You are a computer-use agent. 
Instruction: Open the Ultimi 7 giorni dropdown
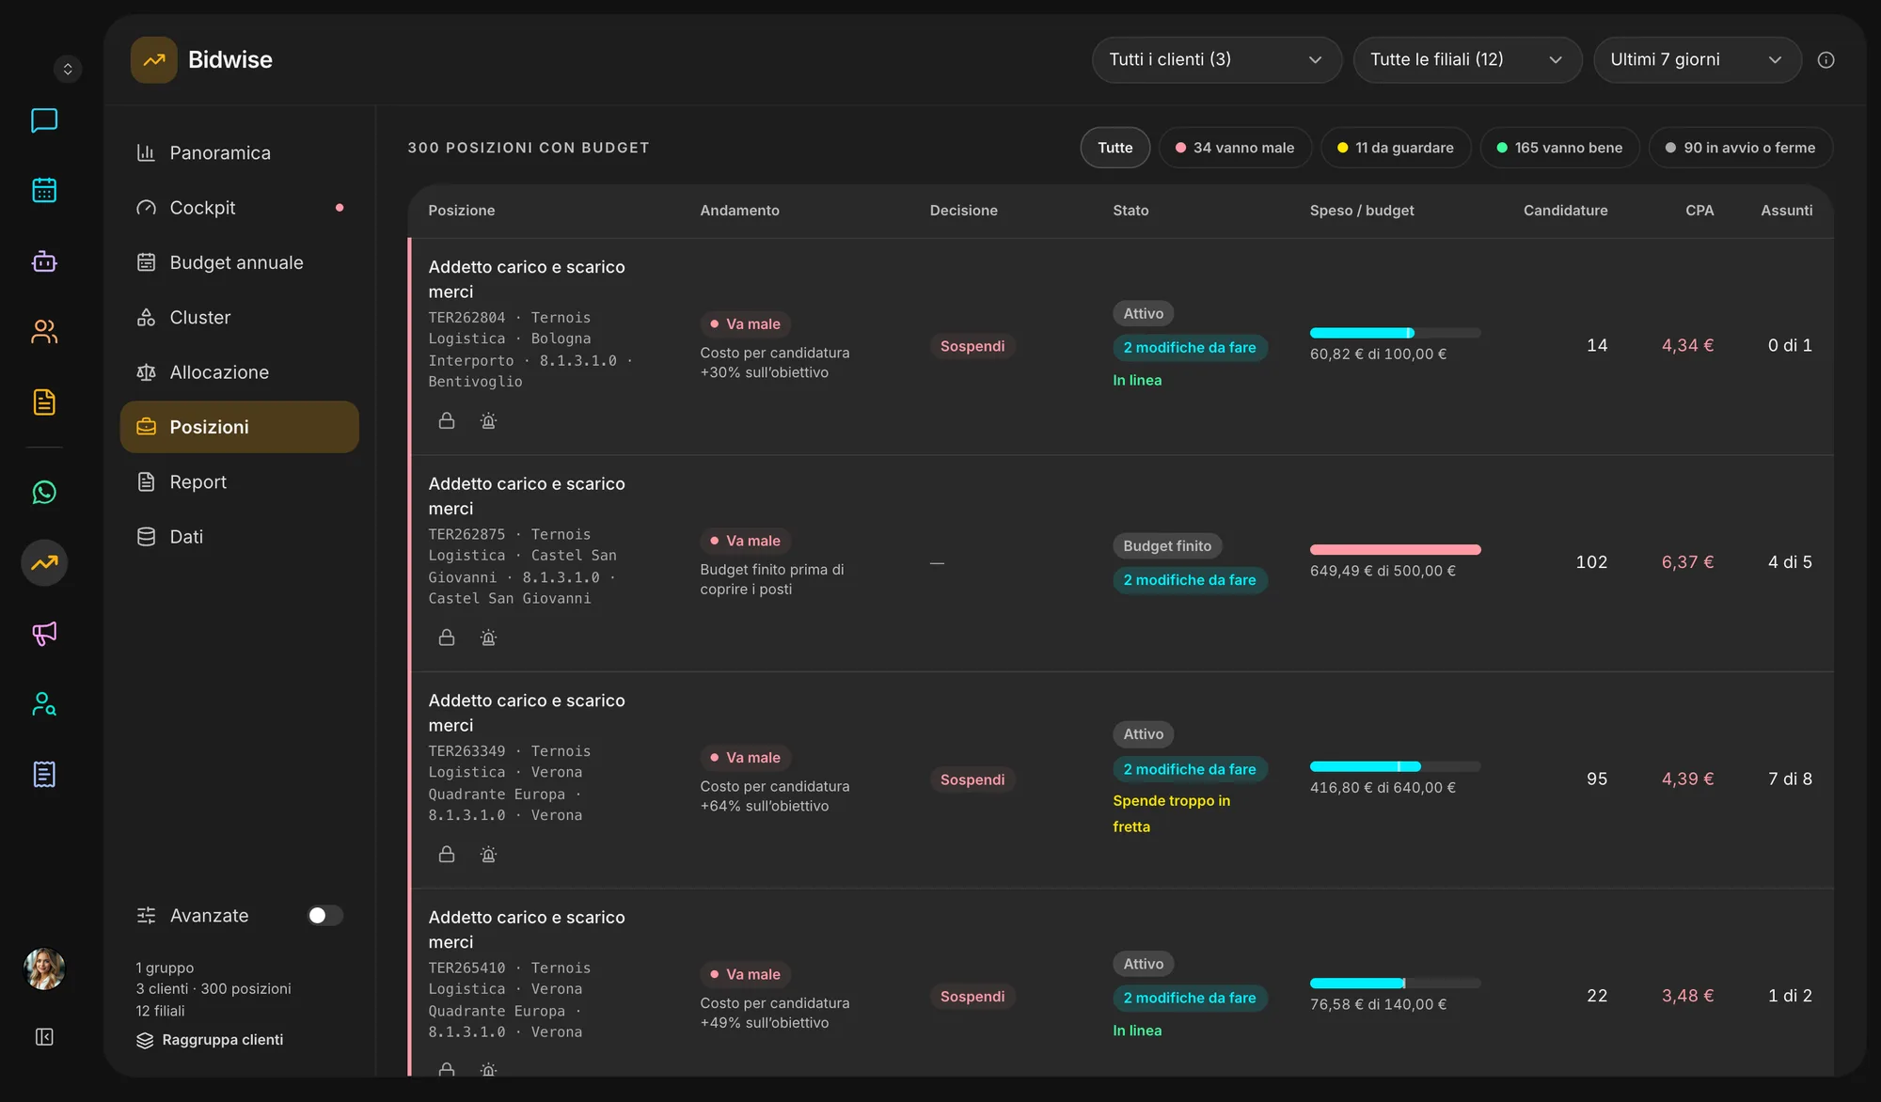tap(1697, 59)
